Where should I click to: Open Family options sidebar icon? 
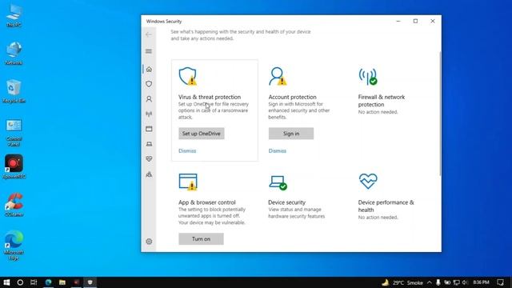pyautogui.click(x=149, y=174)
